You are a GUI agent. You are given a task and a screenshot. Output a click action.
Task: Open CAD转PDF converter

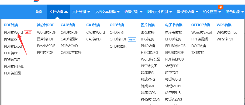pos(69,33)
